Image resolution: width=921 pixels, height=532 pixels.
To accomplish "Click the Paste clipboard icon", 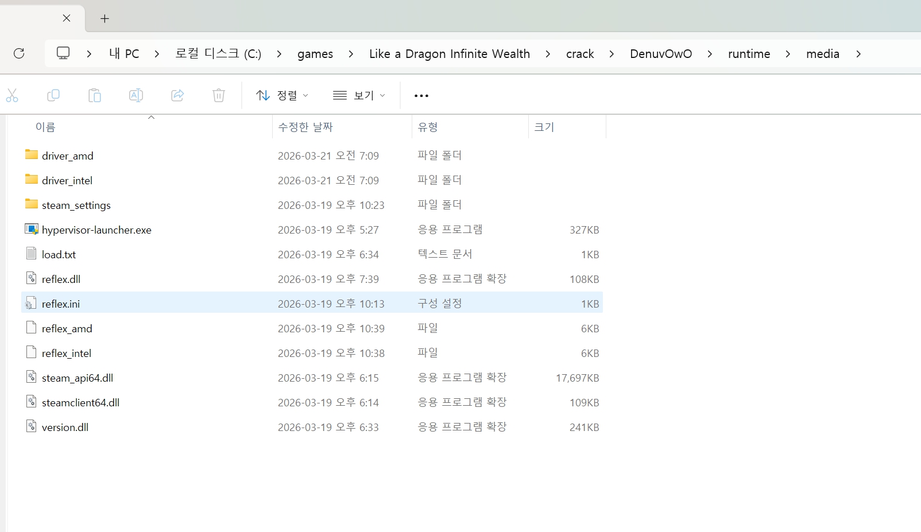I will (x=95, y=95).
